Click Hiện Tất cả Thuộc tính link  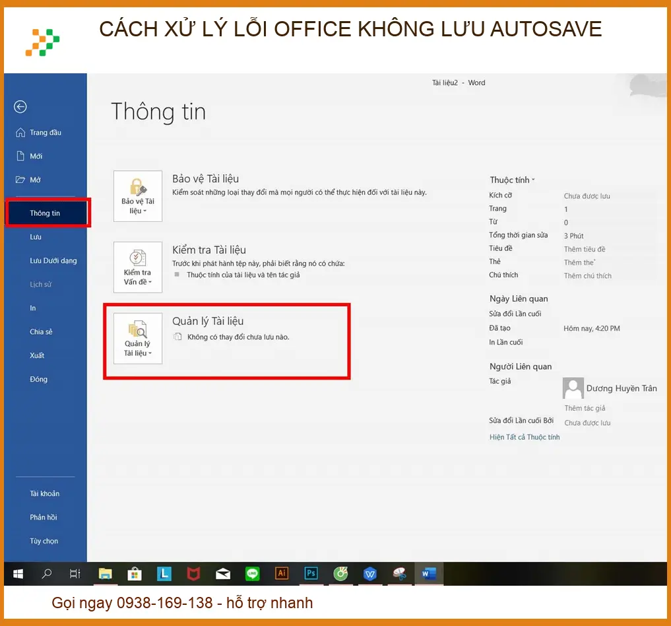click(x=525, y=437)
